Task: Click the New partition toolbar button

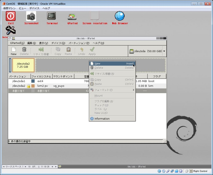Action: [x=14, y=51]
